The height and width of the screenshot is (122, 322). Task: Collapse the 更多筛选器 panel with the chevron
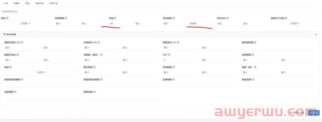[x=316, y=35]
